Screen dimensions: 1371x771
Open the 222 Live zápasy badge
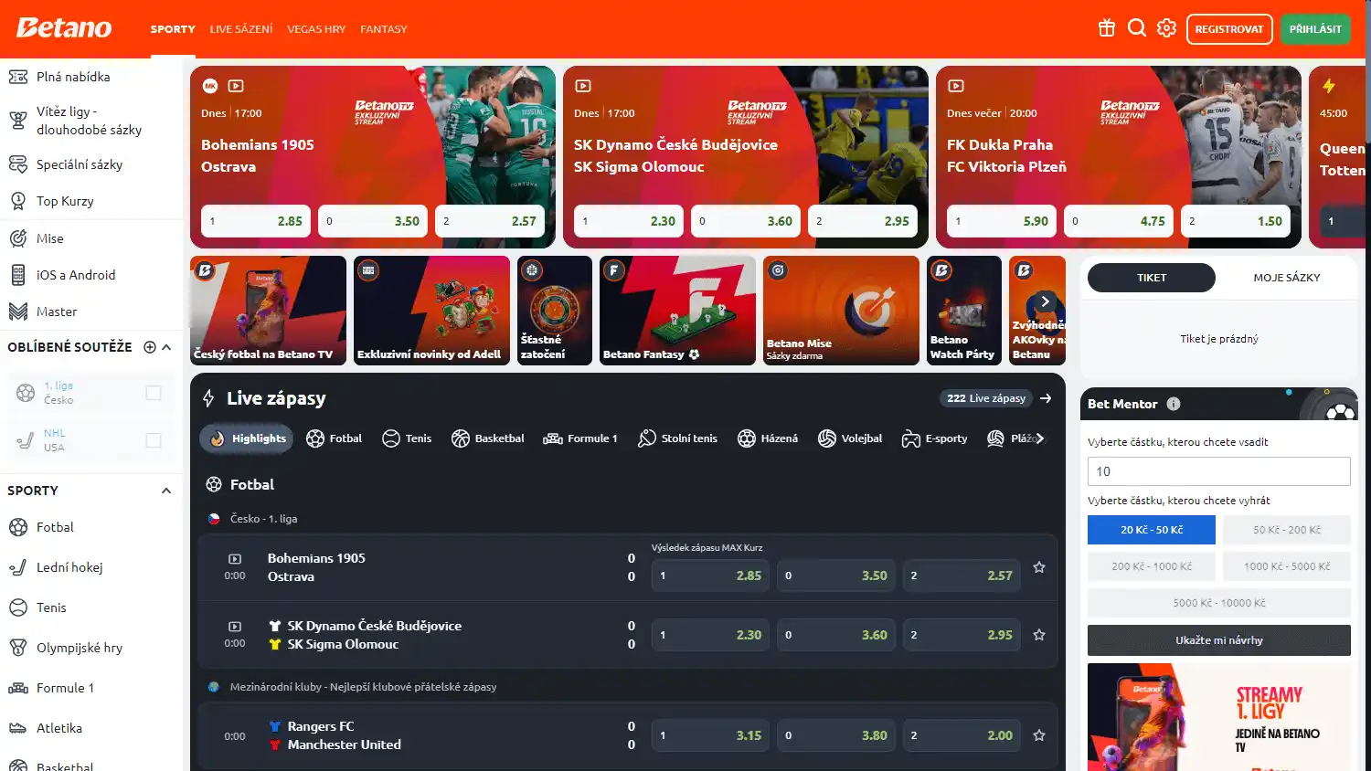click(x=986, y=398)
